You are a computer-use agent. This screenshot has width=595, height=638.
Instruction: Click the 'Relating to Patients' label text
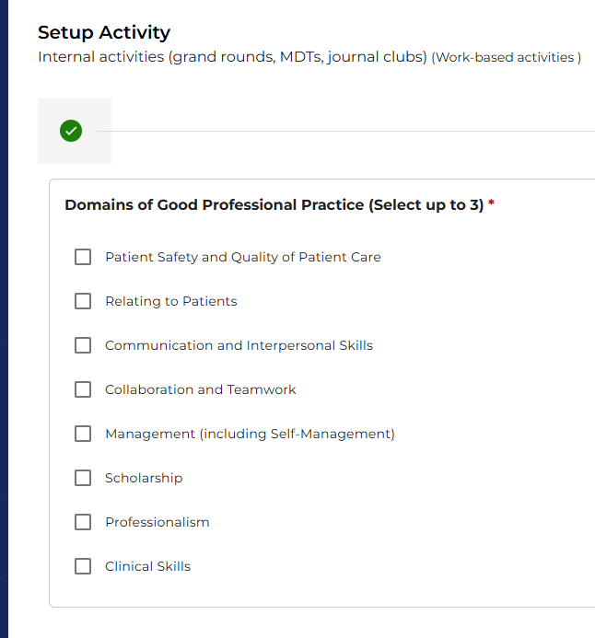(x=170, y=301)
